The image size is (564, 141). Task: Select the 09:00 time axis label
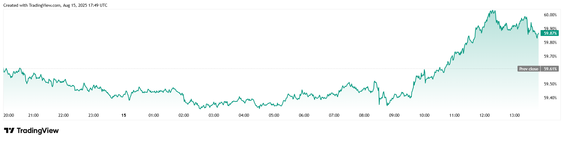point(394,115)
